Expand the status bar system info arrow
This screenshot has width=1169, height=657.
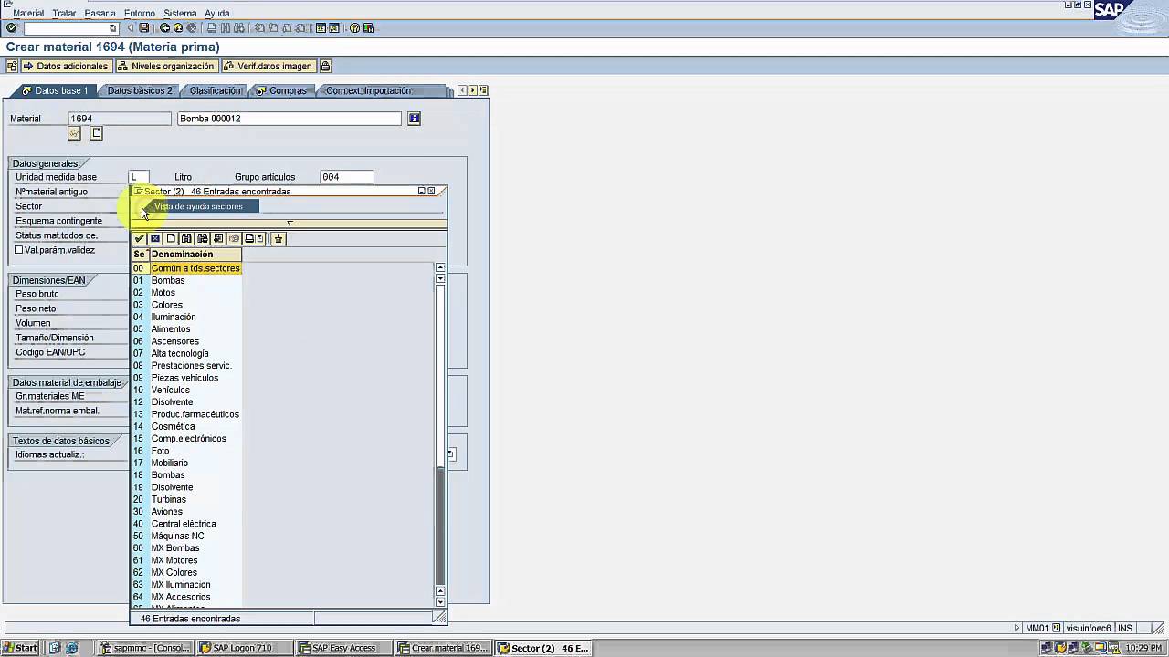[x=1017, y=628]
